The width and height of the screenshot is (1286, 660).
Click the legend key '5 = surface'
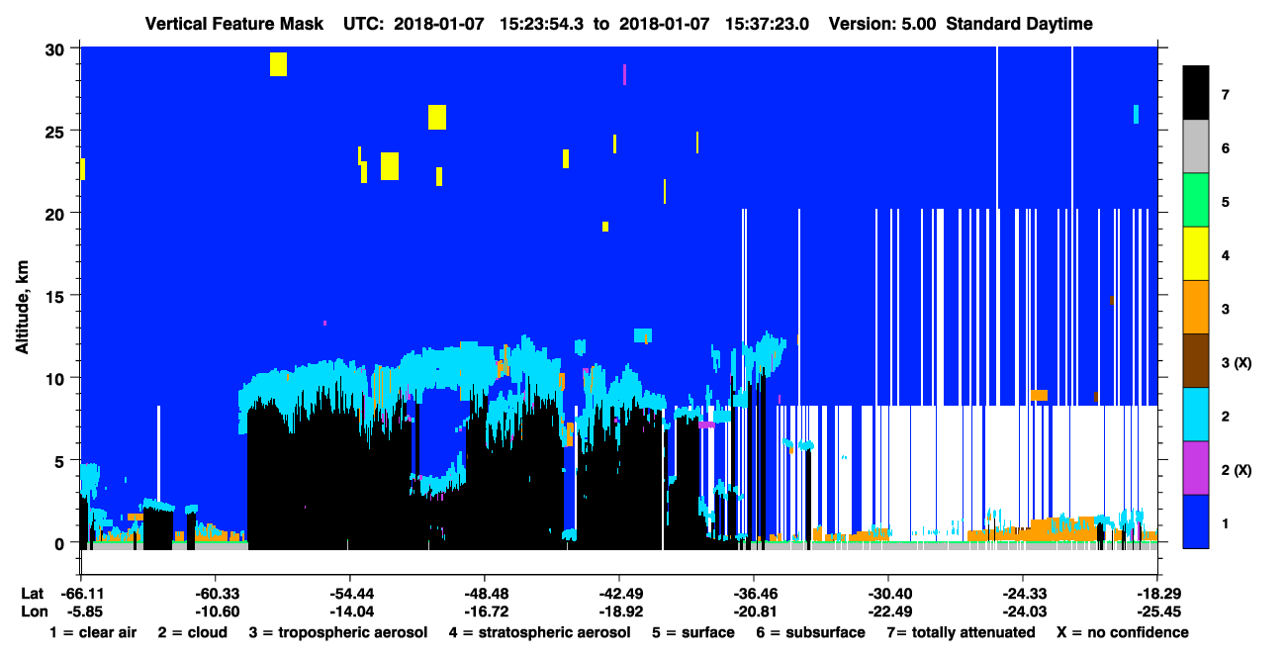[693, 632]
